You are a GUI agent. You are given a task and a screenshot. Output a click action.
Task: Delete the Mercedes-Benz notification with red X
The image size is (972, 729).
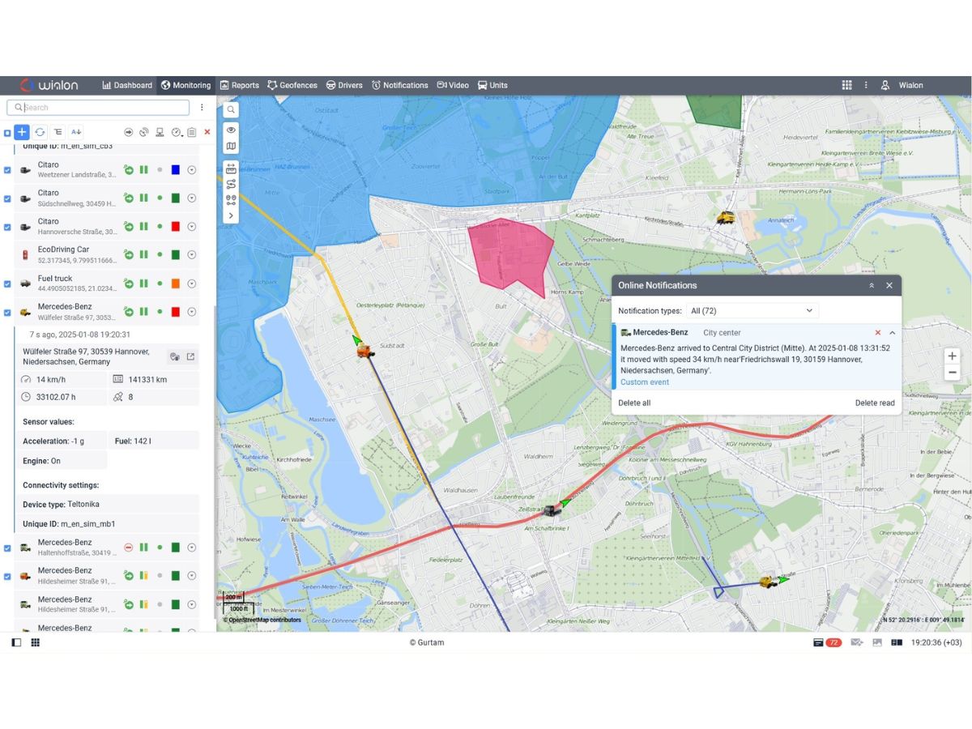click(878, 333)
